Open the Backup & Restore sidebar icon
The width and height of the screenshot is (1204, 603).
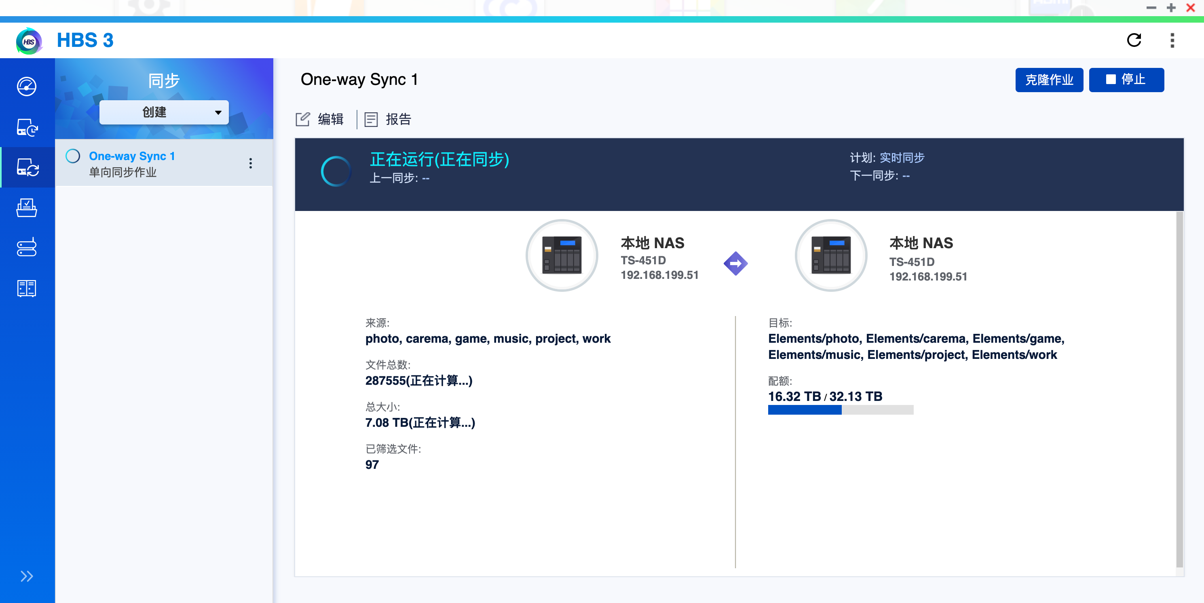27,127
